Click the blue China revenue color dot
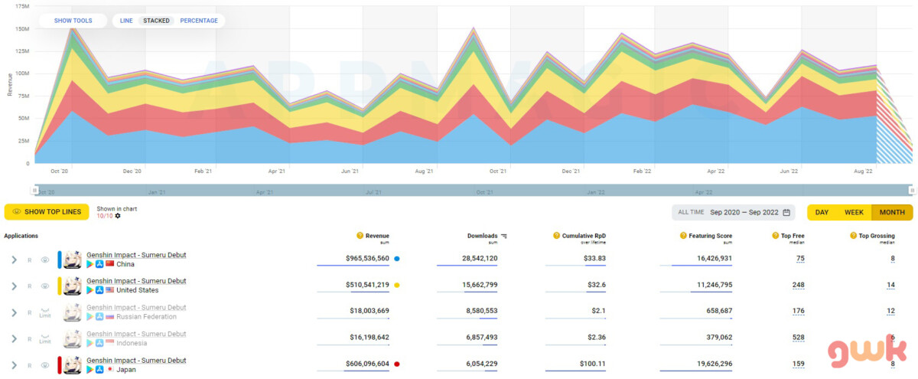 [x=396, y=259]
